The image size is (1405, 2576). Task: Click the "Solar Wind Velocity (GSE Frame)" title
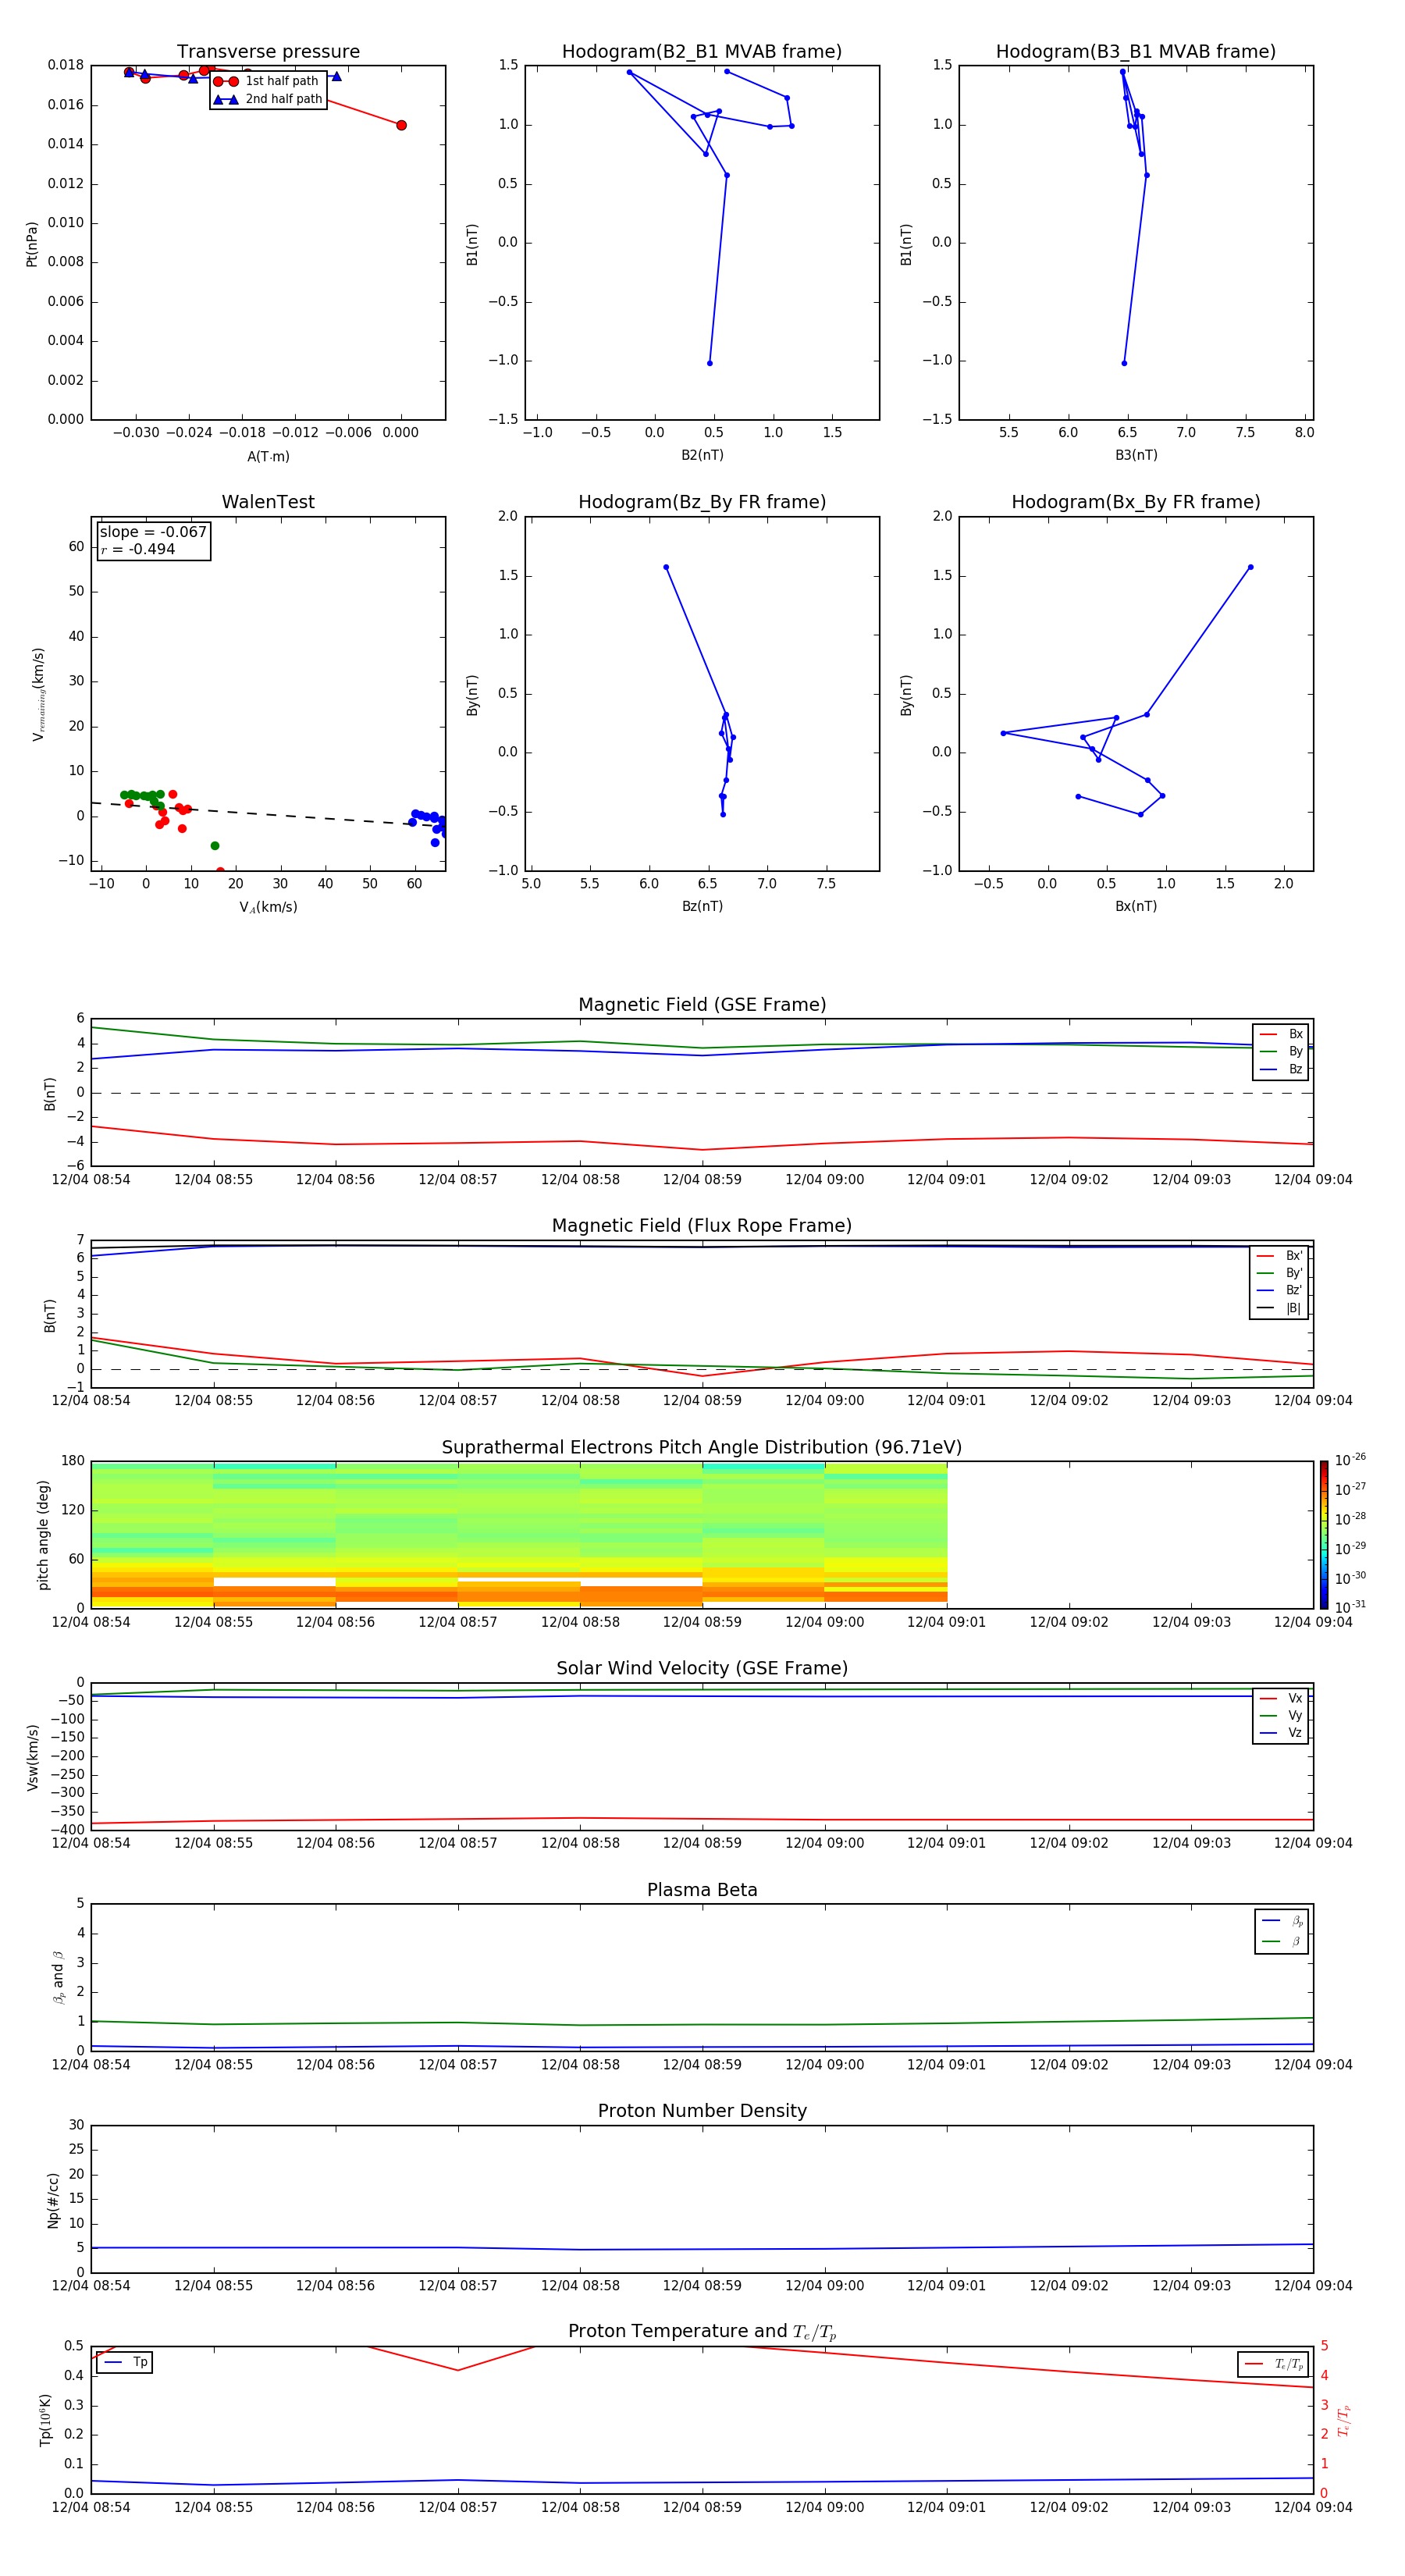[x=702, y=1669]
